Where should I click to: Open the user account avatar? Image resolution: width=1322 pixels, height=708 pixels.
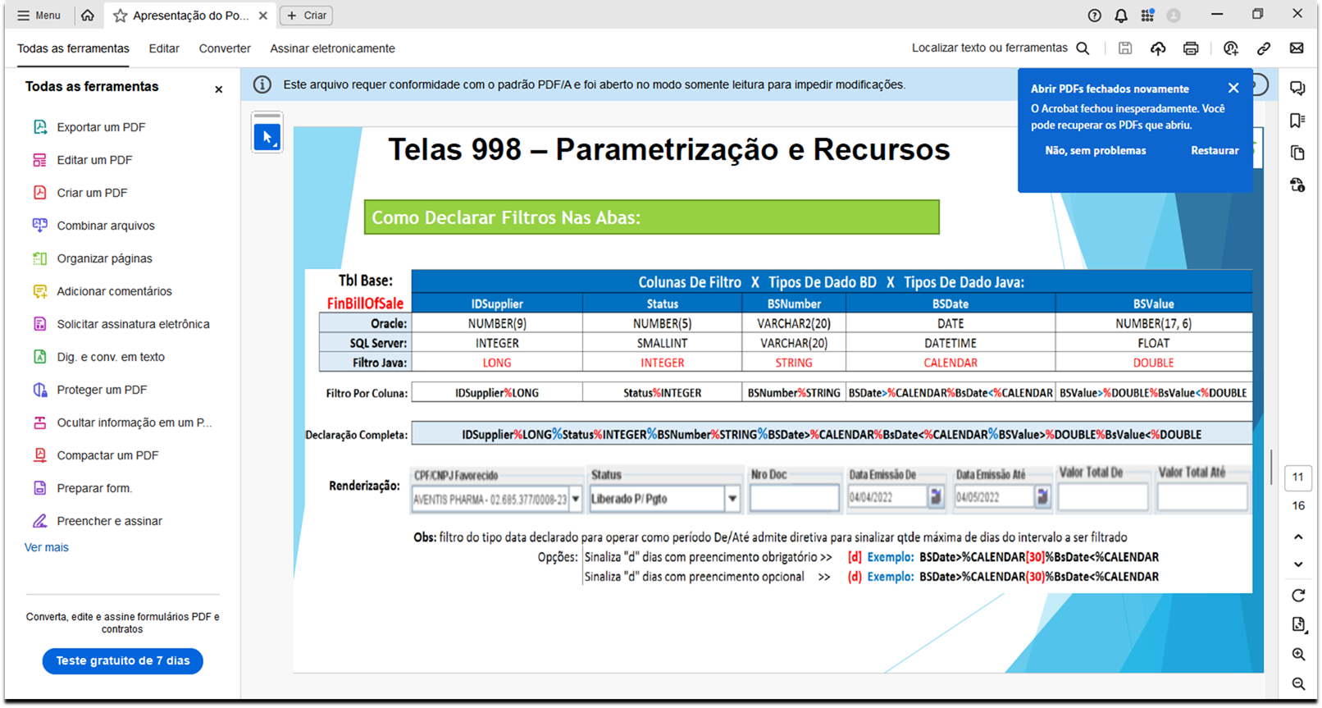(x=1174, y=16)
